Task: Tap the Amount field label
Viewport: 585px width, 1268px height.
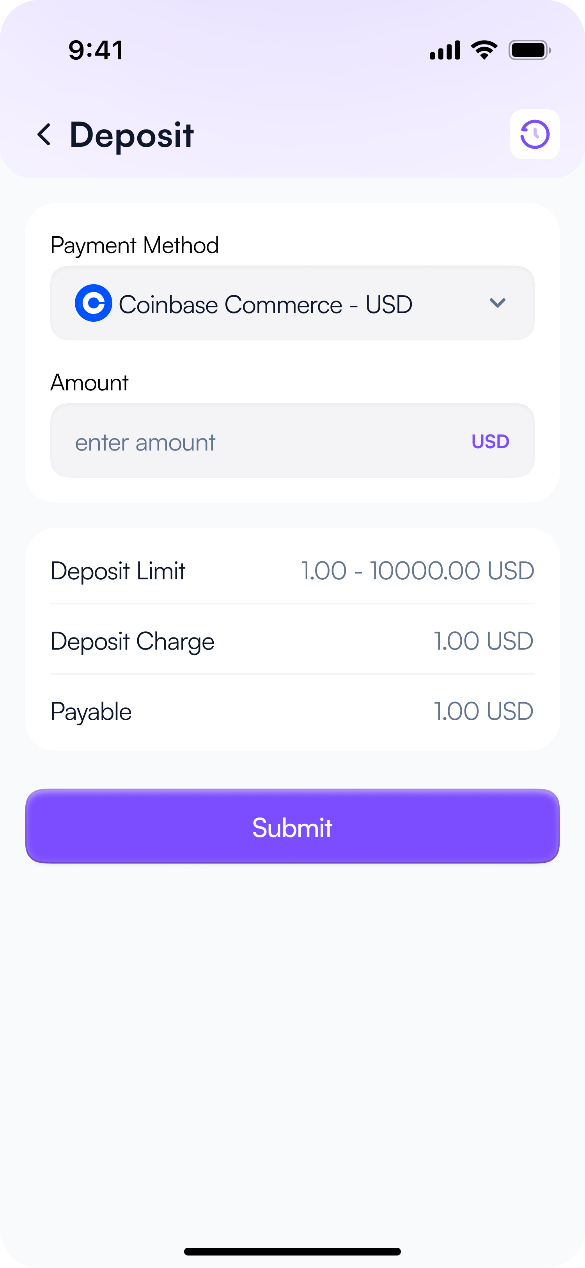Action: [x=89, y=383]
